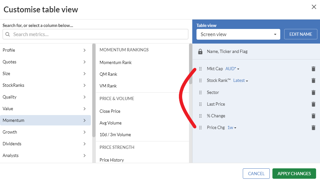Delete the % Change column
This screenshot has height=182, width=320.
pos(313,116)
